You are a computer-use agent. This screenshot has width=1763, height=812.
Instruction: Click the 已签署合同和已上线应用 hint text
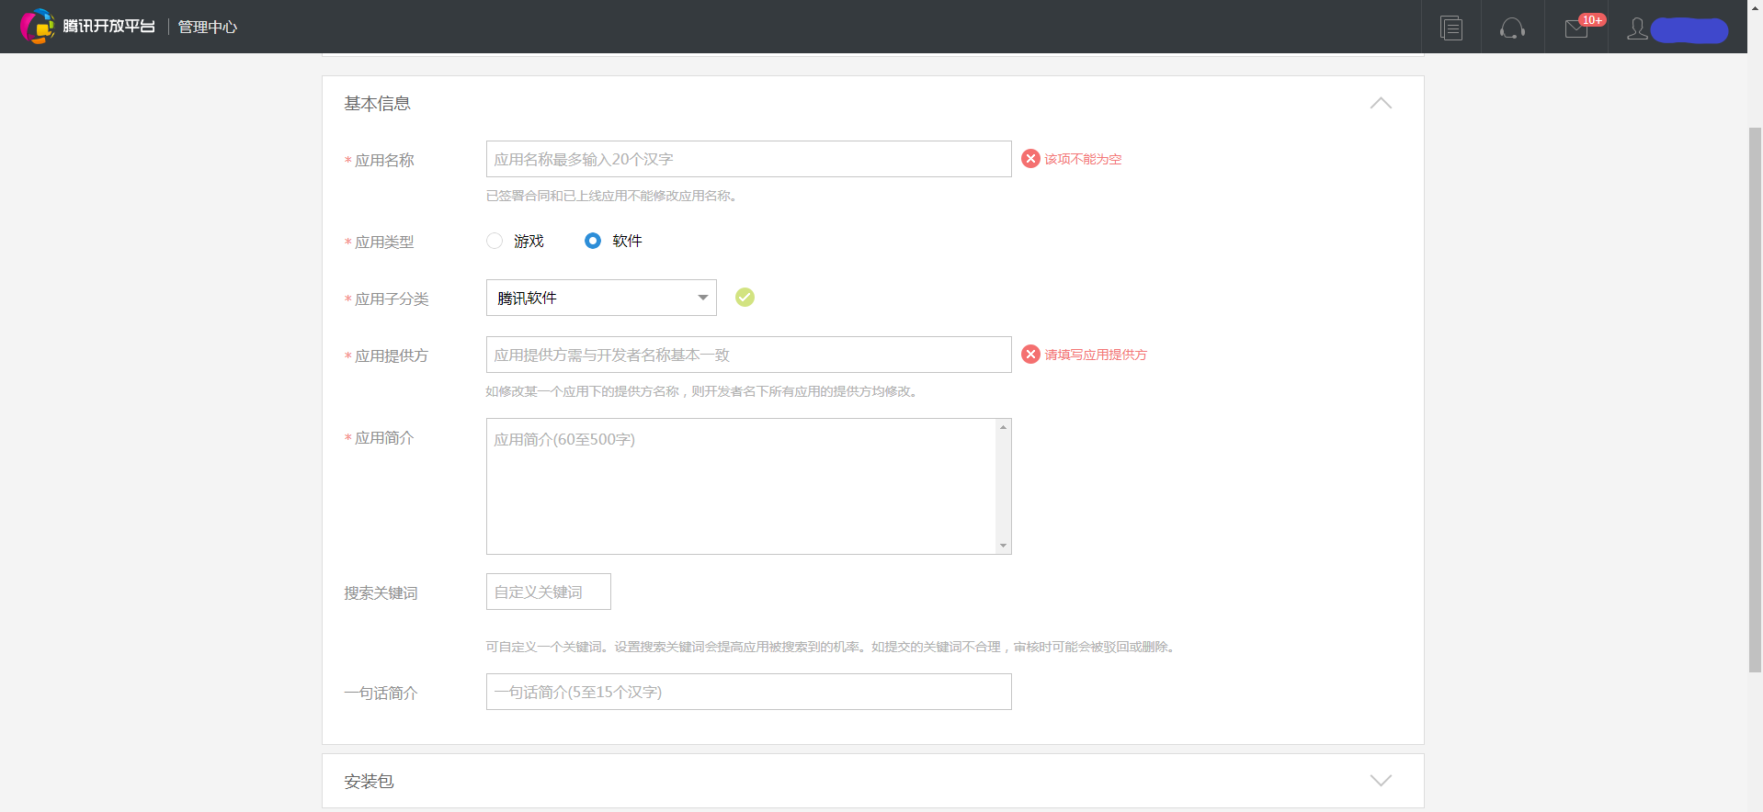coord(612,196)
